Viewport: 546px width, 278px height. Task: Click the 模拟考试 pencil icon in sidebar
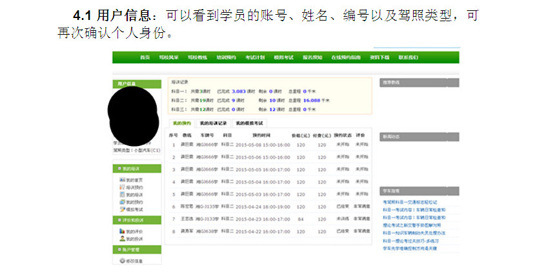click(x=122, y=209)
